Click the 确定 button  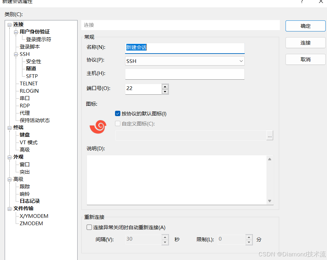tap(305, 26)
